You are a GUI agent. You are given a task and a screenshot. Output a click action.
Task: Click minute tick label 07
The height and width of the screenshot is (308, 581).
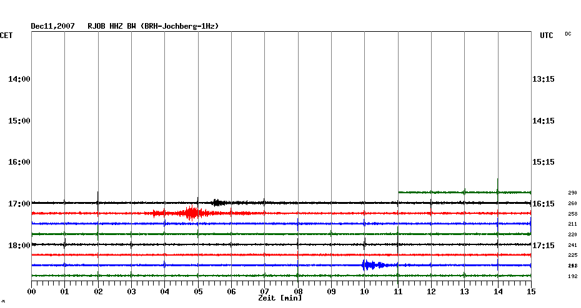(264, 291)
